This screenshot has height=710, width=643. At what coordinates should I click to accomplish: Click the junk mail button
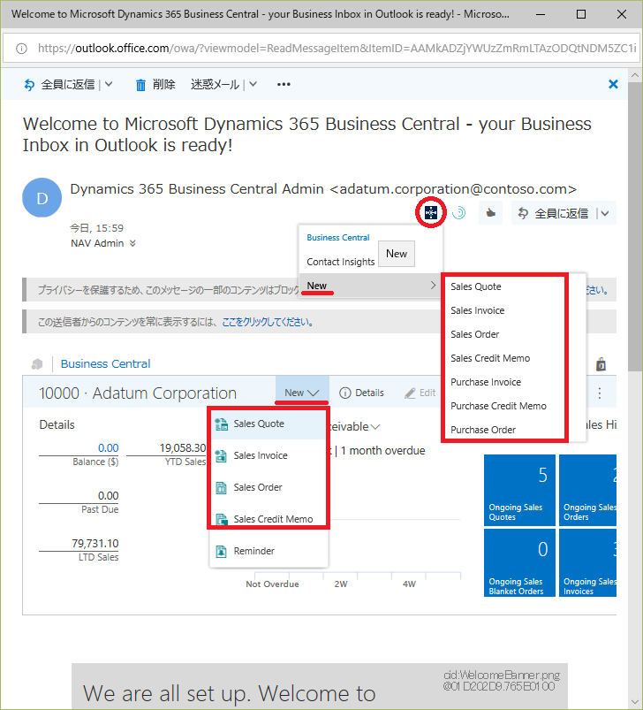point(215,84)
